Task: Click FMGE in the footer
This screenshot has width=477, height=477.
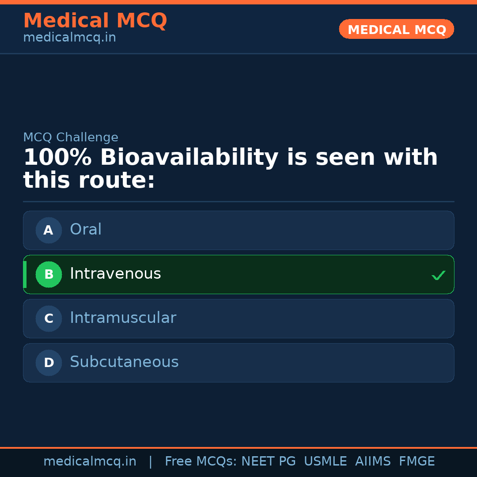Action: [416, 462]
